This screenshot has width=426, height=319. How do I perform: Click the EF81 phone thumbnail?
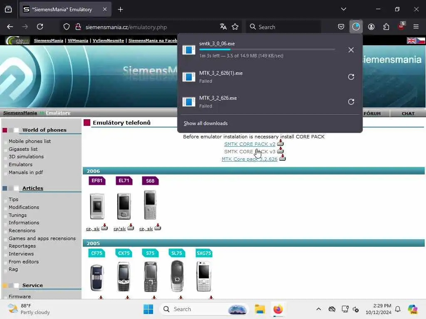[x=97, y=206]
